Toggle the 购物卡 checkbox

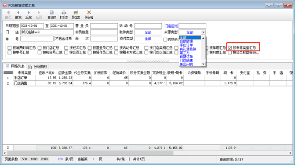pos(165,39)
